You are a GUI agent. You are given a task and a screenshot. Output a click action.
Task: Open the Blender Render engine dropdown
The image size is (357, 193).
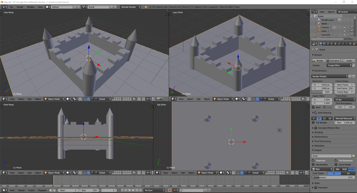(x=130, y=7)
